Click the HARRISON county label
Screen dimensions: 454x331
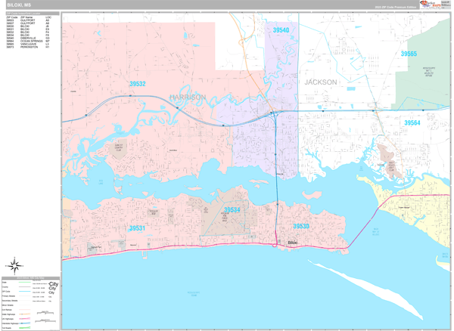click(188, 97)
